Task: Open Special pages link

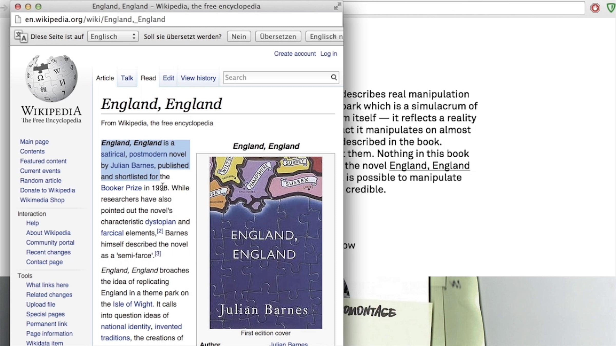Action: pyautogui.click(x=45, y=314)
